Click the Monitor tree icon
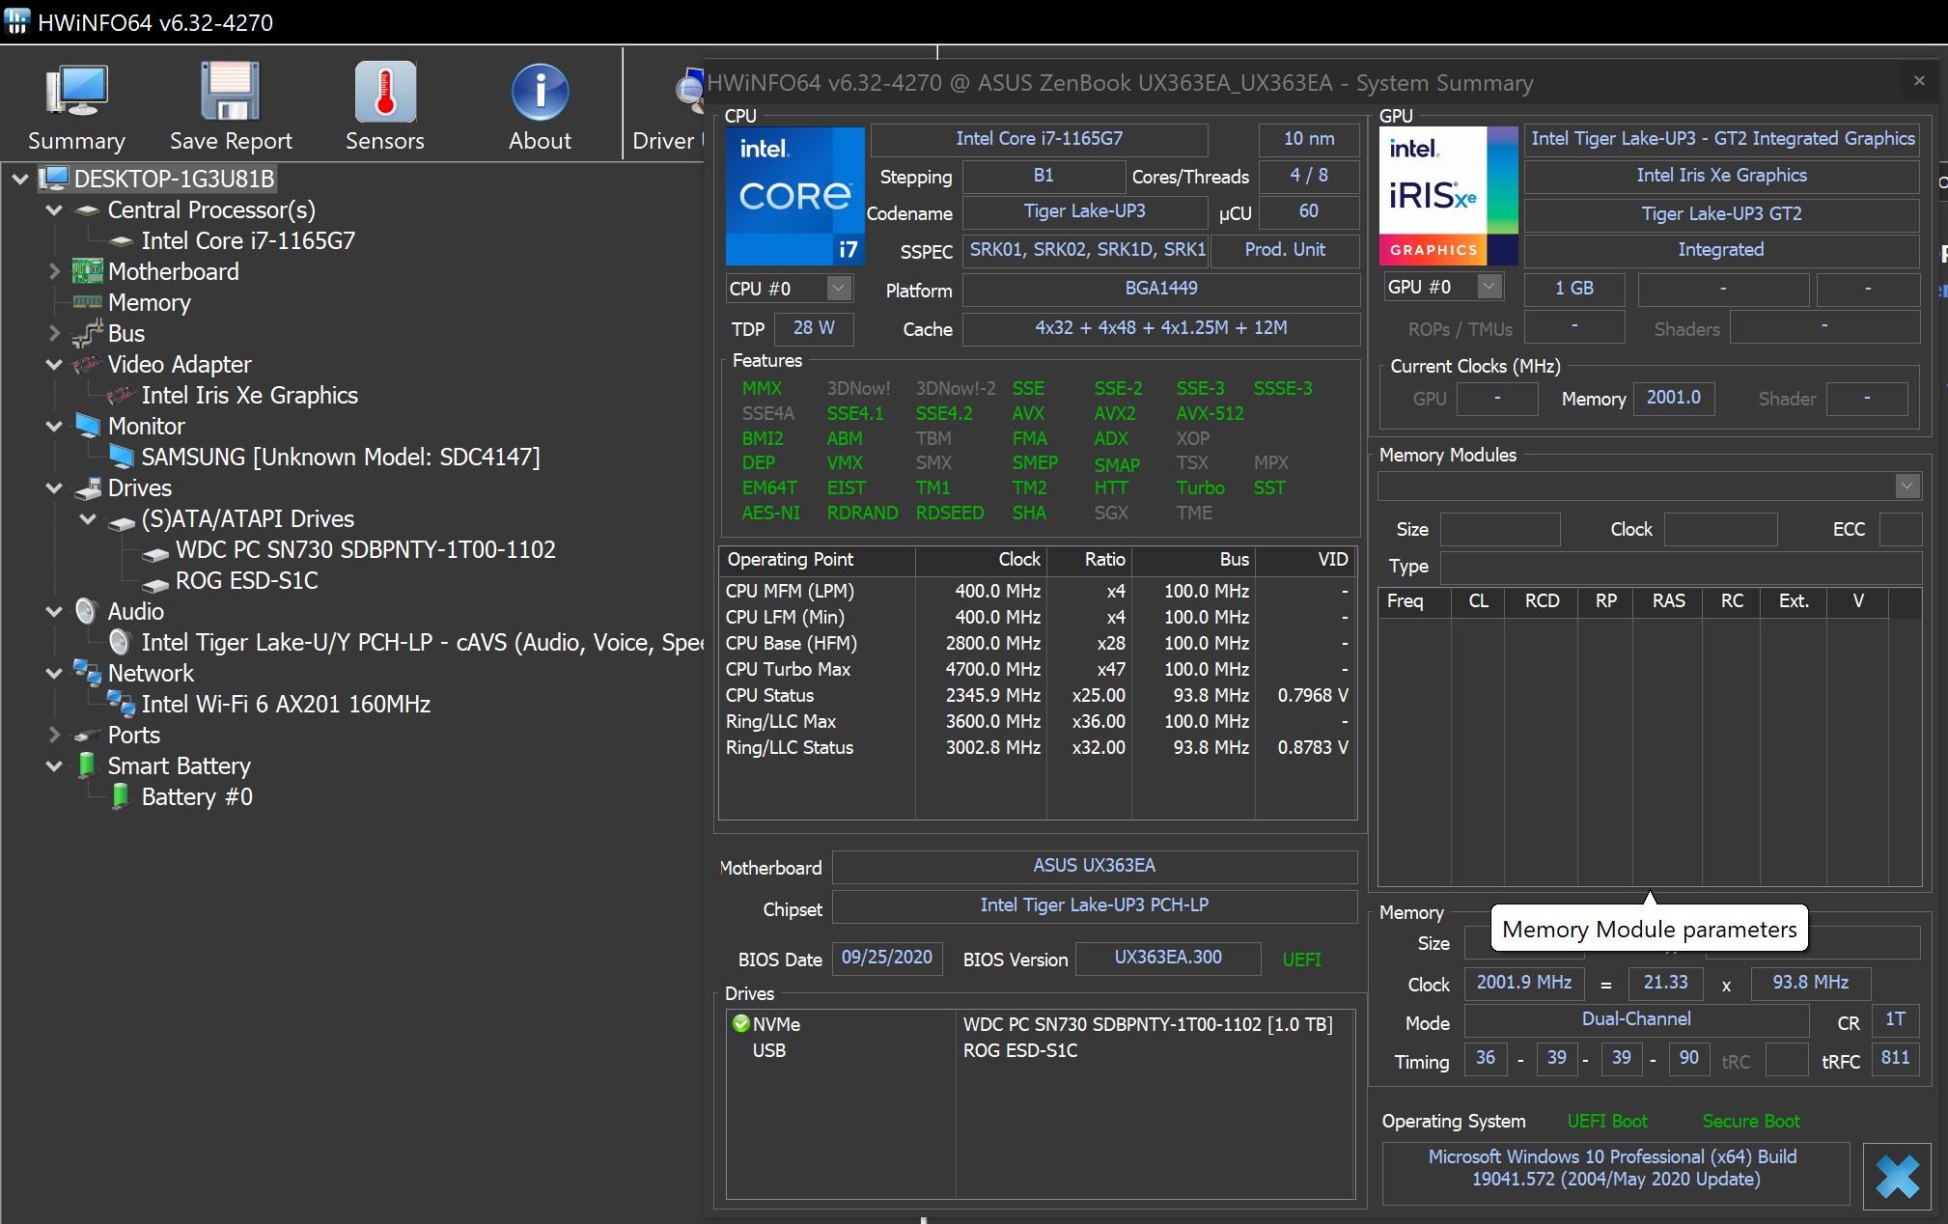This screenshot has width=1948, height=1224. click(87, 426)
